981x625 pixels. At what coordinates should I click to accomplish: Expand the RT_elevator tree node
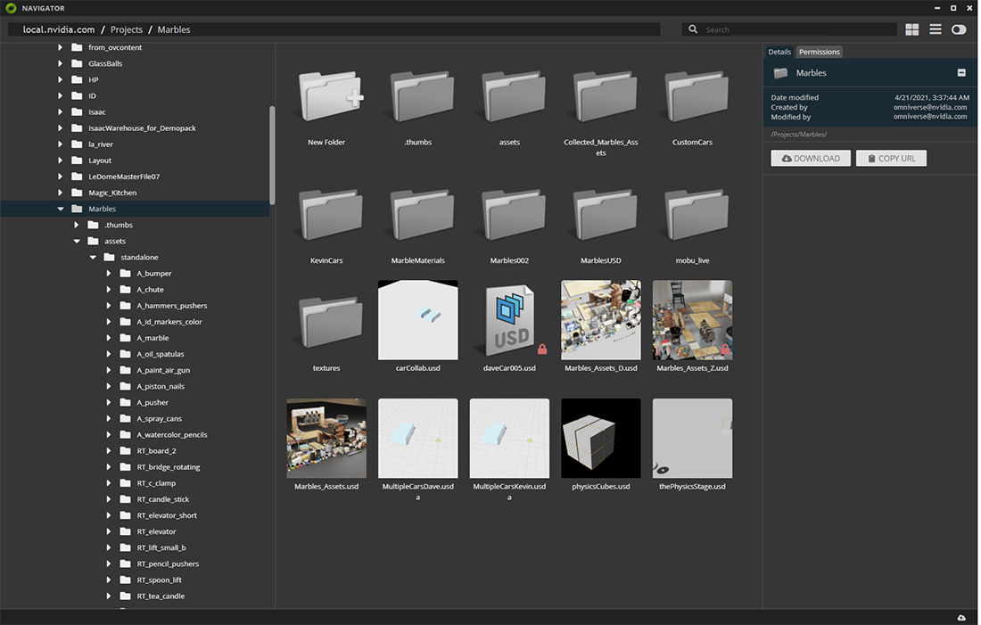pos(109,531)
